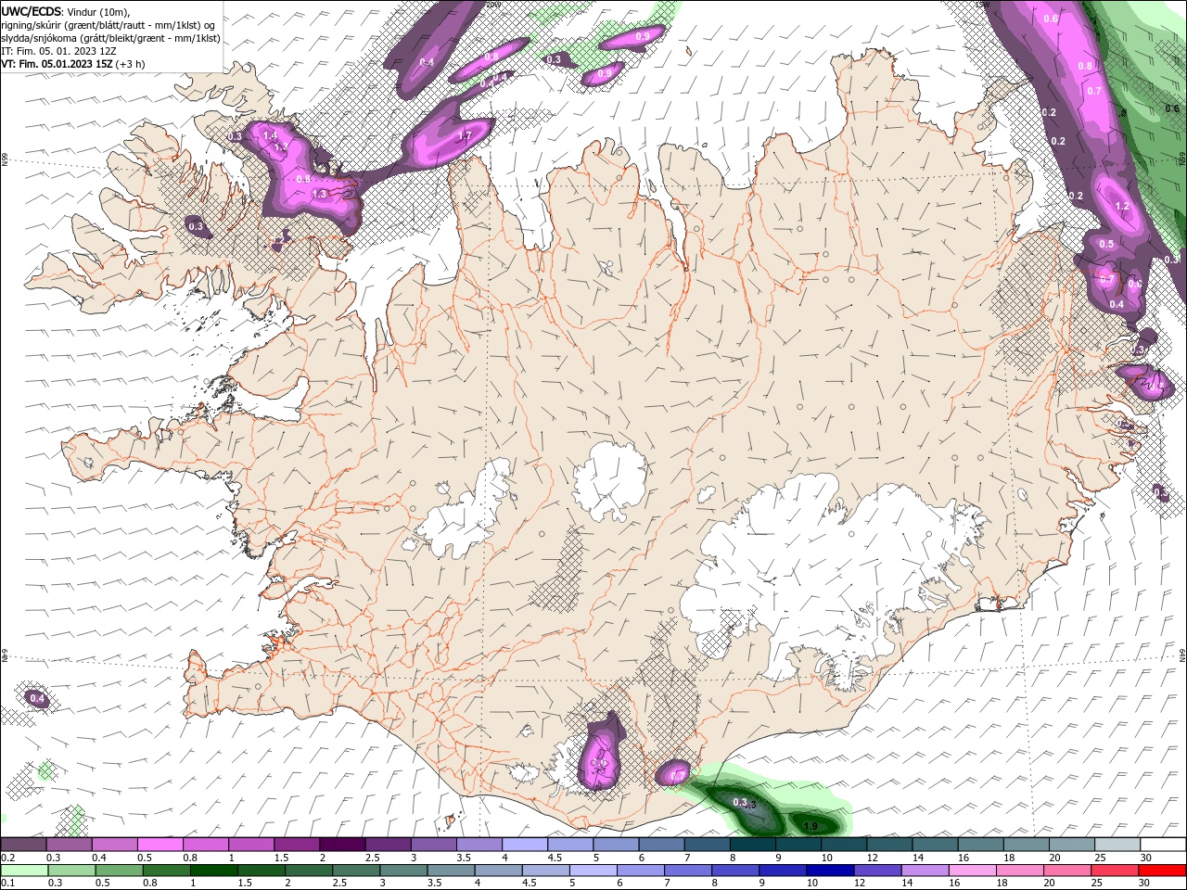Click the white upper swatch above 30

1163,845
